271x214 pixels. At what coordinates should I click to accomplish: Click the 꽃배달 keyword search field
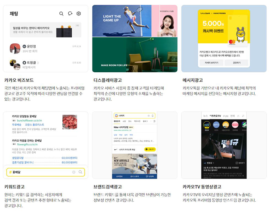pyautogui.click(x=46, y=172)
